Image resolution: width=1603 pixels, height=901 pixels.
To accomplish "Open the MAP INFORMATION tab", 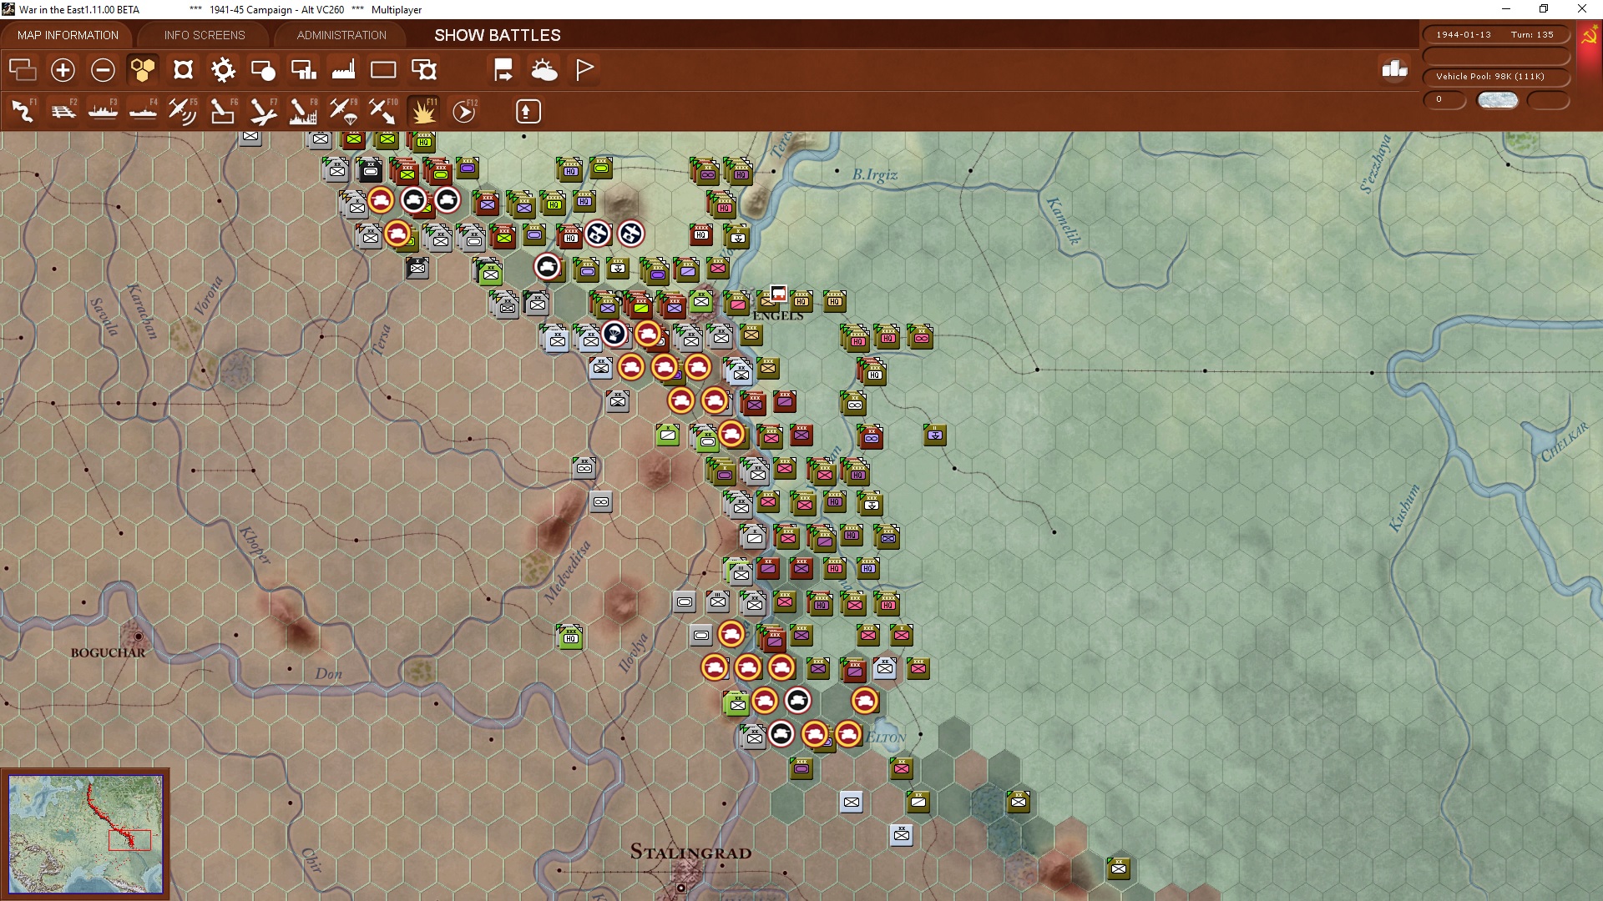I will pyautogui.click(x=68, y=35).
